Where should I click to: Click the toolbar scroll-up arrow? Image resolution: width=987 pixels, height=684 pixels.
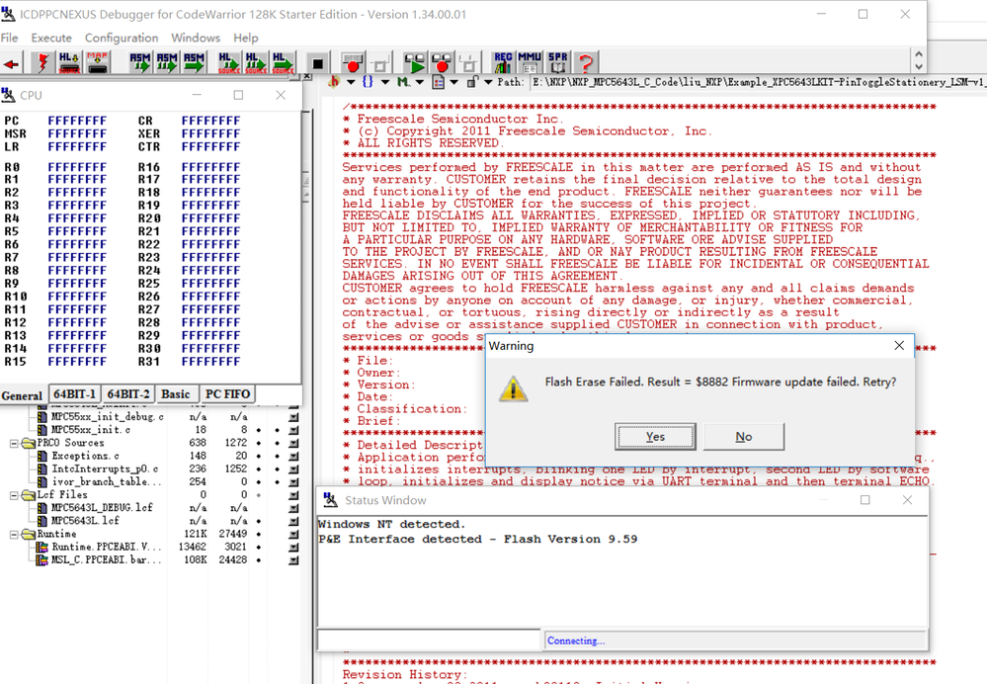click(919, 55)
